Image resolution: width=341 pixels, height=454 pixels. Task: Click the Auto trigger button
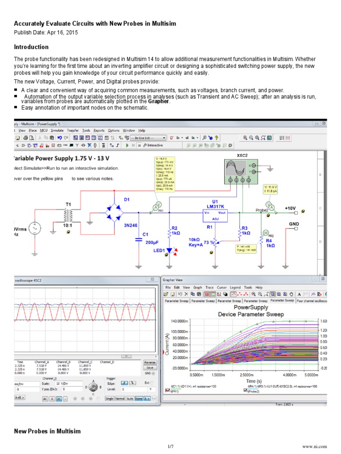tap(130, 399)
